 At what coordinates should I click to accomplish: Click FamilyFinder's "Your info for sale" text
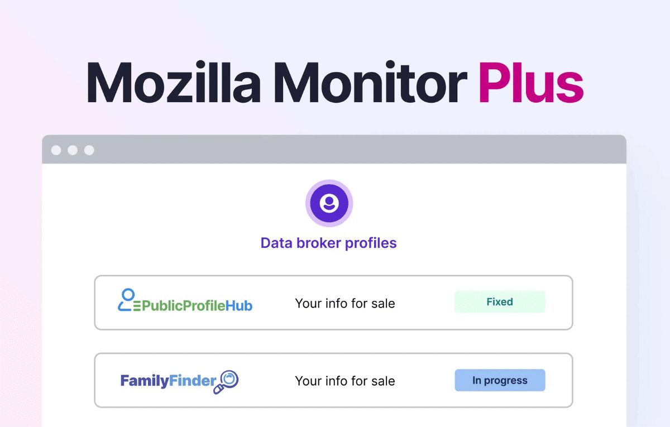click(344, 381)
